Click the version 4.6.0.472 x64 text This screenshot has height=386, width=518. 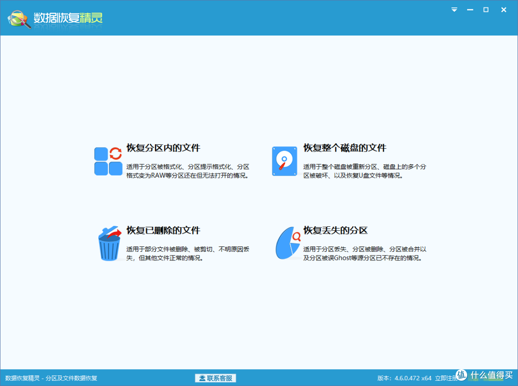pyautogui.click(x=404, y=378)
